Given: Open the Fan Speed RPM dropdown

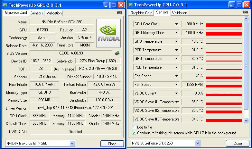Looking at the screenshot, I should 176,85.
